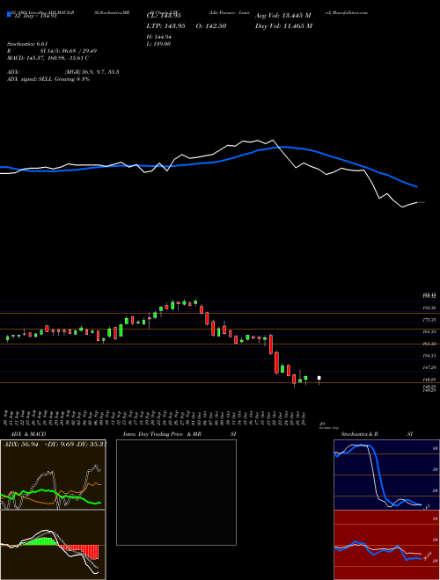The height and width of the screenshot is (580, 440).
Task: Open the MACD histogram chart panel
Action: 53,545
